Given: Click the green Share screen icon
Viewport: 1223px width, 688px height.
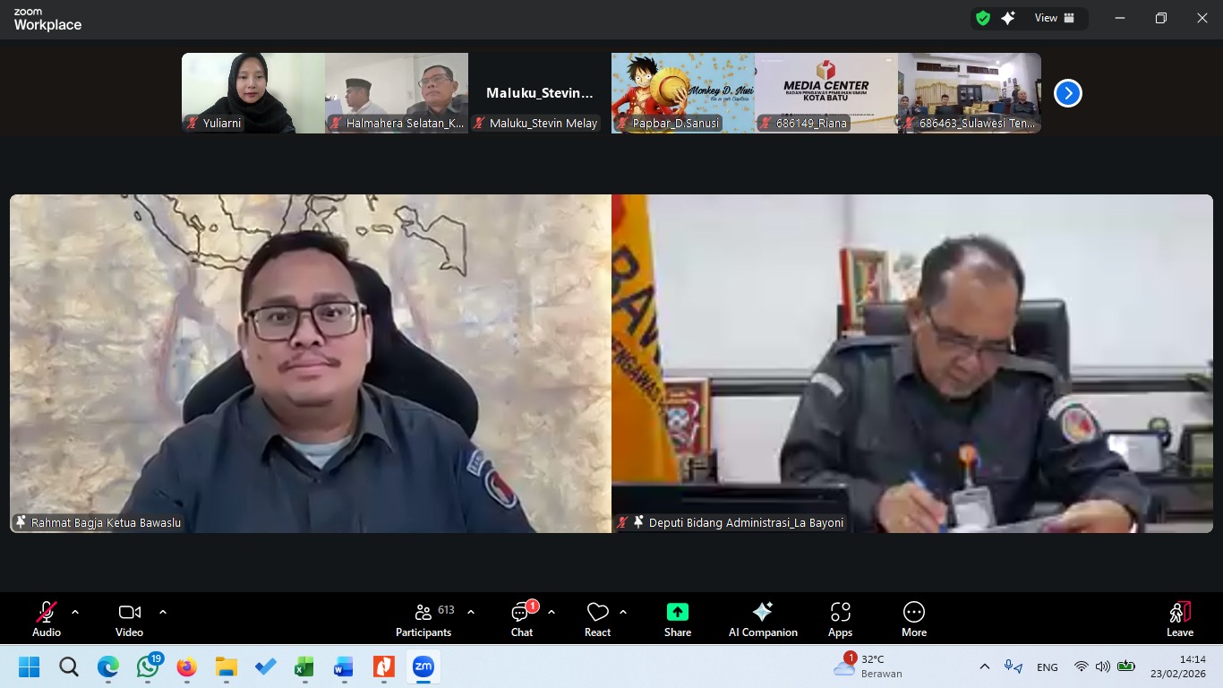Looking at the screenshot, I should coord(678,612).
